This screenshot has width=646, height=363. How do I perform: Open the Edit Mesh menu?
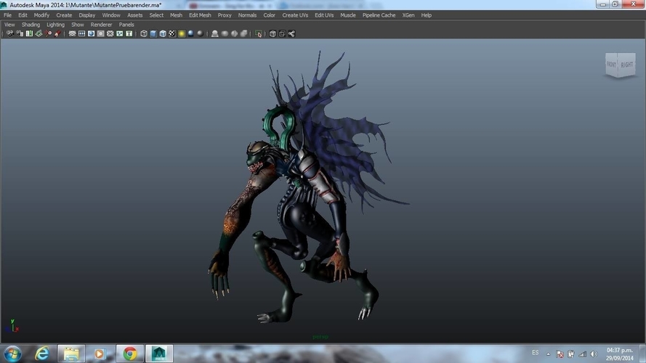(200, 15)
